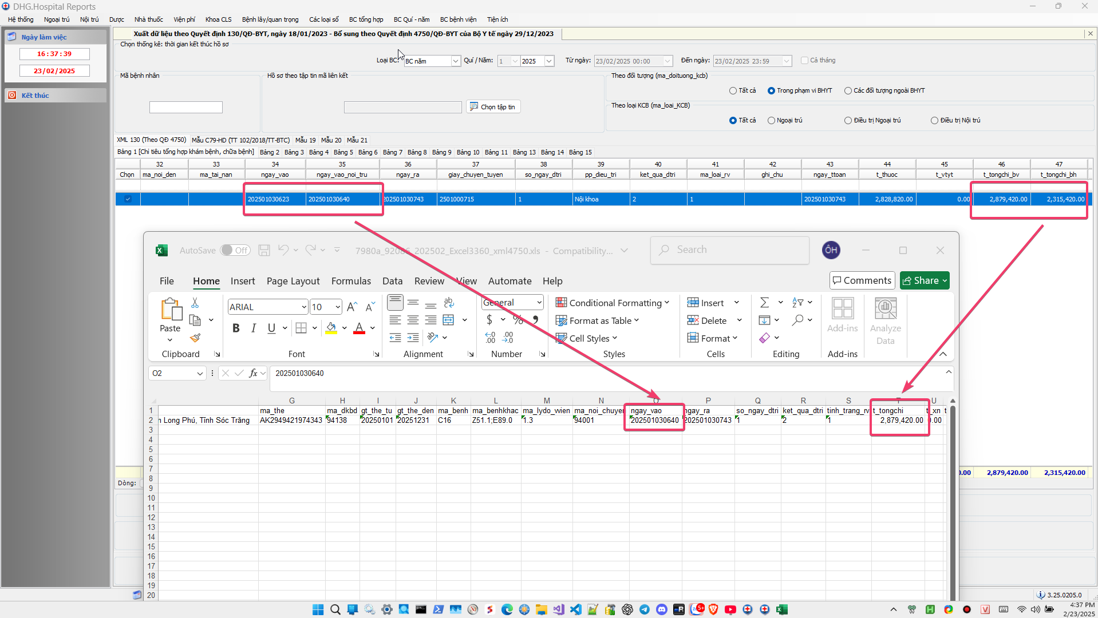The image size is (1098, 618).
Task: Toggle Italic formatting in Excel
Action: [x=254, y=328]
